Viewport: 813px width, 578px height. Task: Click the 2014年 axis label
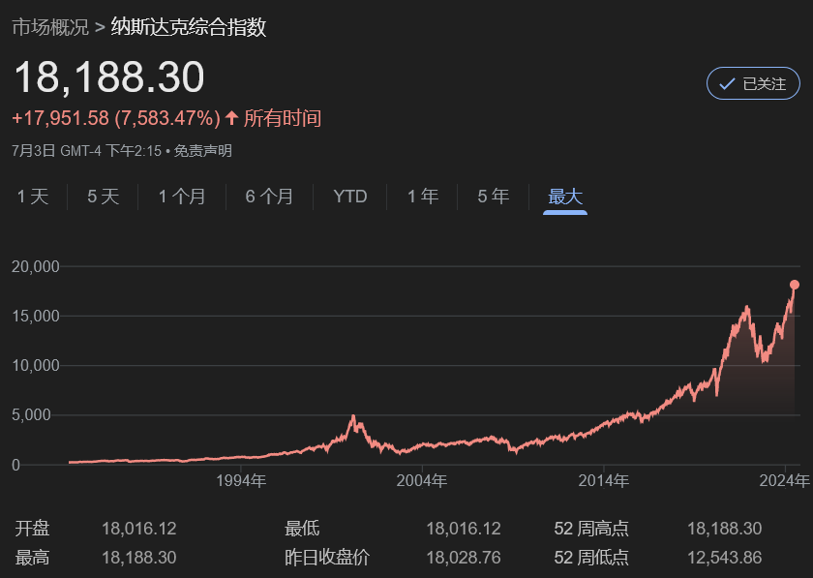[604, 481]
